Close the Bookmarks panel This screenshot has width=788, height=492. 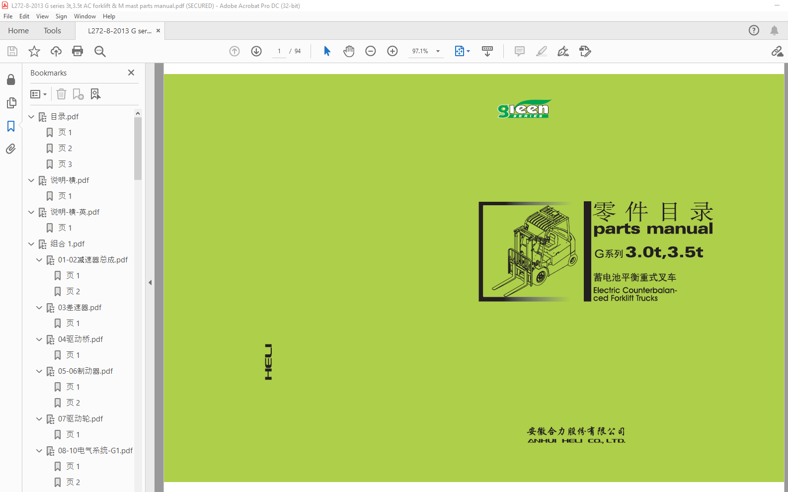click(x=131, y=73)
